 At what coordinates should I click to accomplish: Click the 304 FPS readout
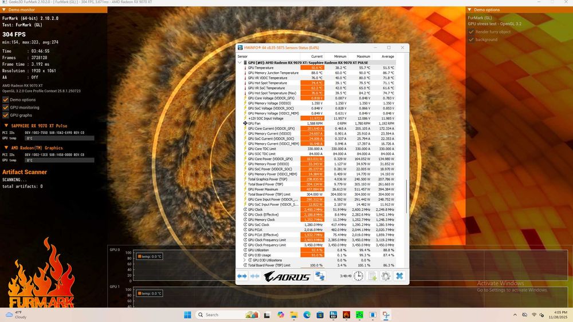[x=14, y=34]
